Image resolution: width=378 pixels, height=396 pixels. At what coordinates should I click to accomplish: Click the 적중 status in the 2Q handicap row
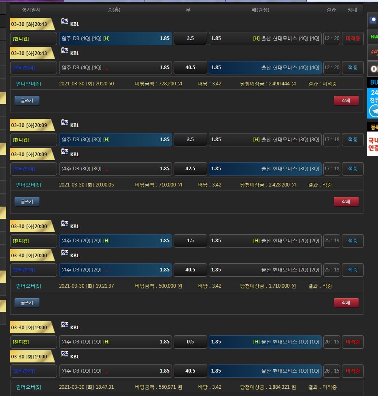click(353, 241)
